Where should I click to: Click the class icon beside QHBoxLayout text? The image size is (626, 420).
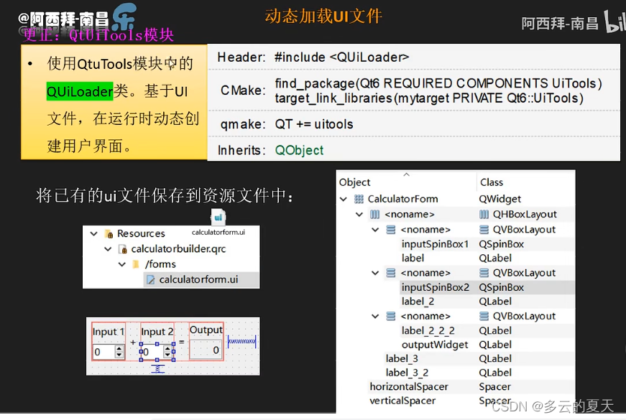coord(484,215)
